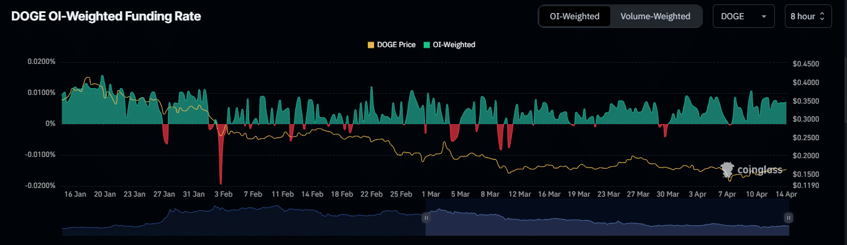The image size is (847, 245).
Task: Click the 11 Feb date label
Action: click(283, 194)
